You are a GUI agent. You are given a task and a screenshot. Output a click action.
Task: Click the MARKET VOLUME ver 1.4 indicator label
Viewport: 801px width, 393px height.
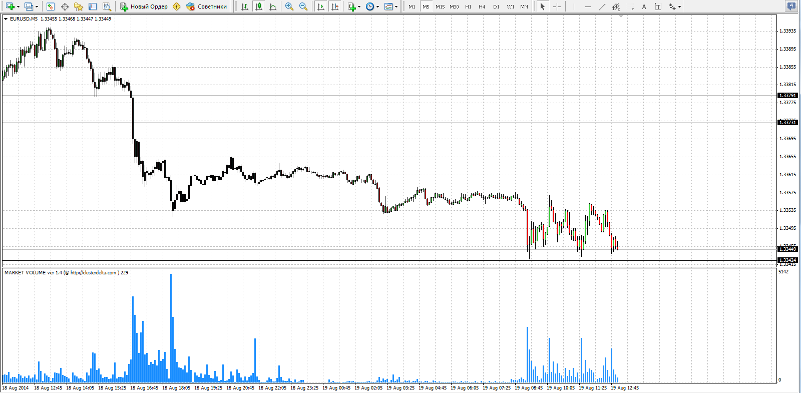33,273
